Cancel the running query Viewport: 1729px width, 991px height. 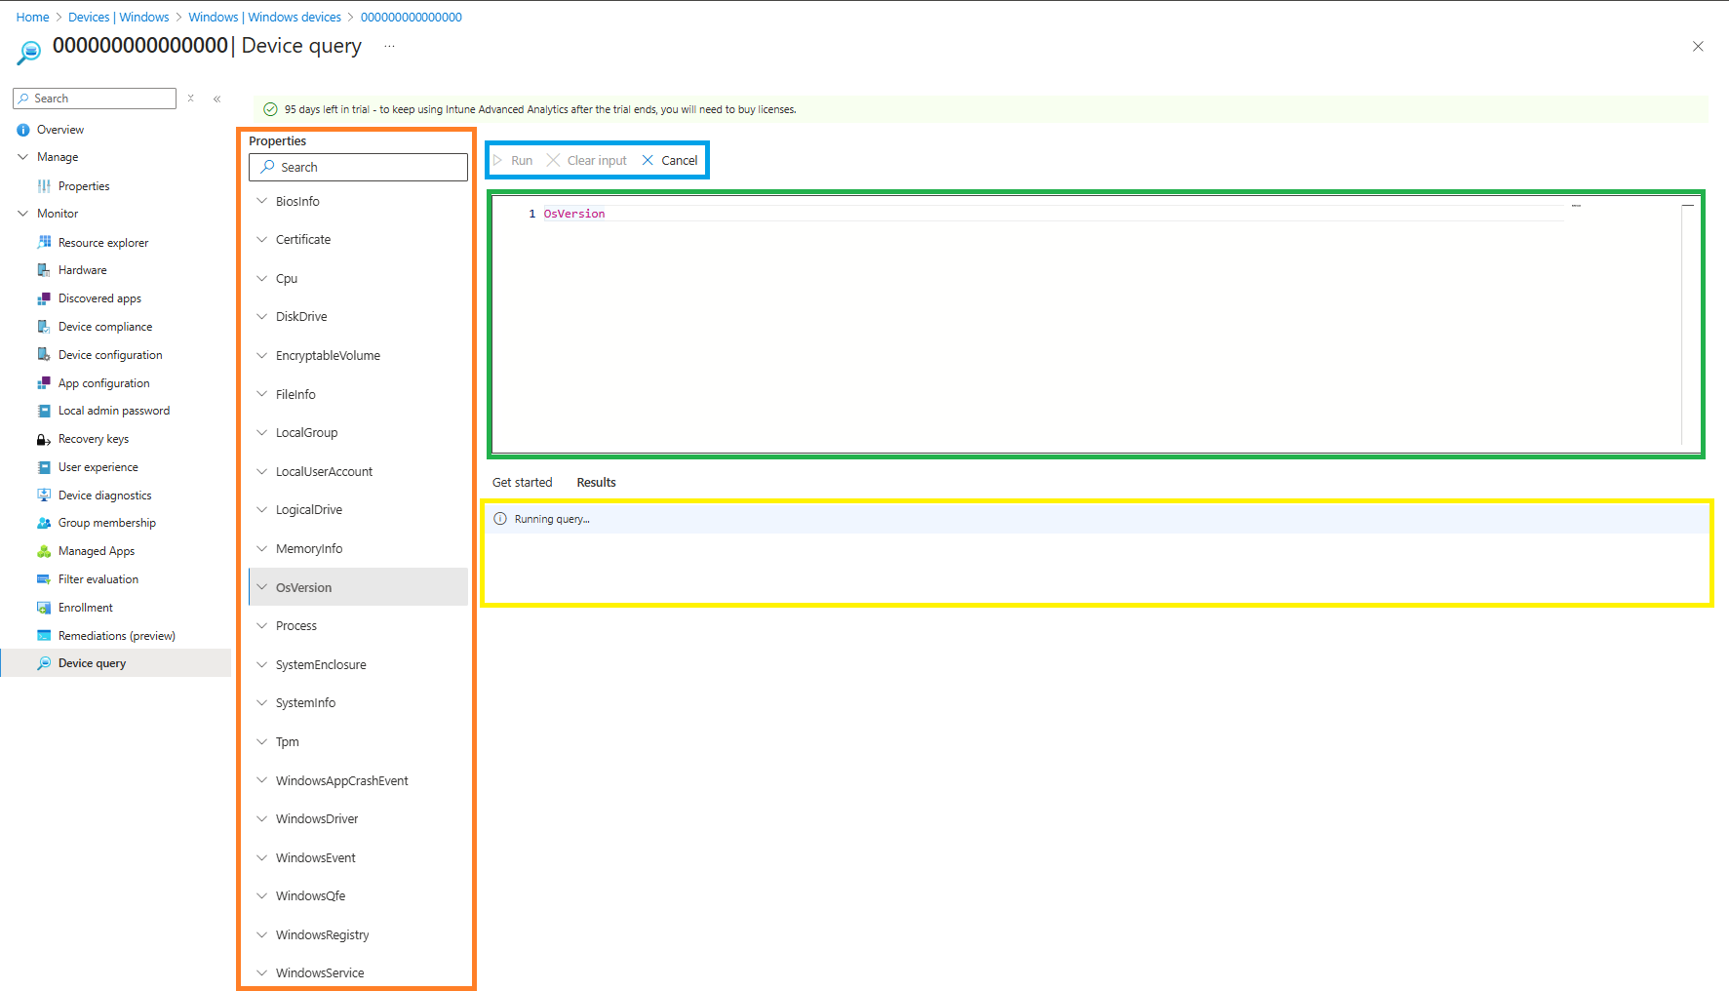(670, 161)
